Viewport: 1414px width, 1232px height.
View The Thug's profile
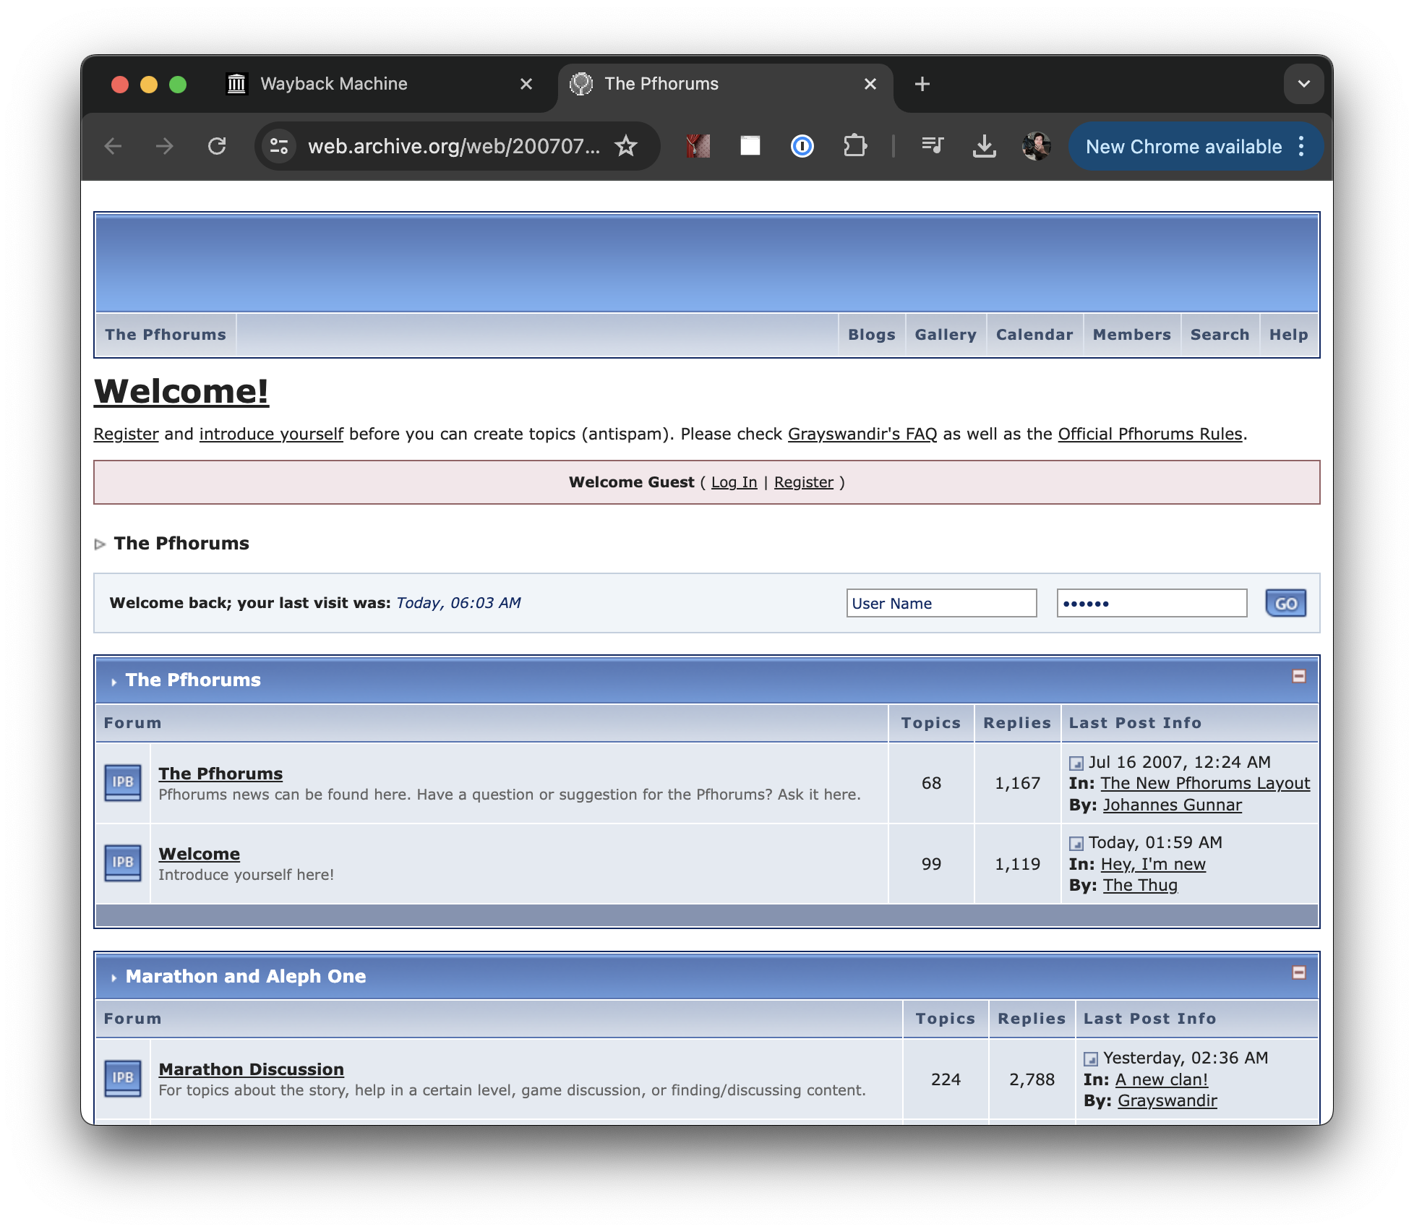pyautogui.click(x=1140, y=885)
